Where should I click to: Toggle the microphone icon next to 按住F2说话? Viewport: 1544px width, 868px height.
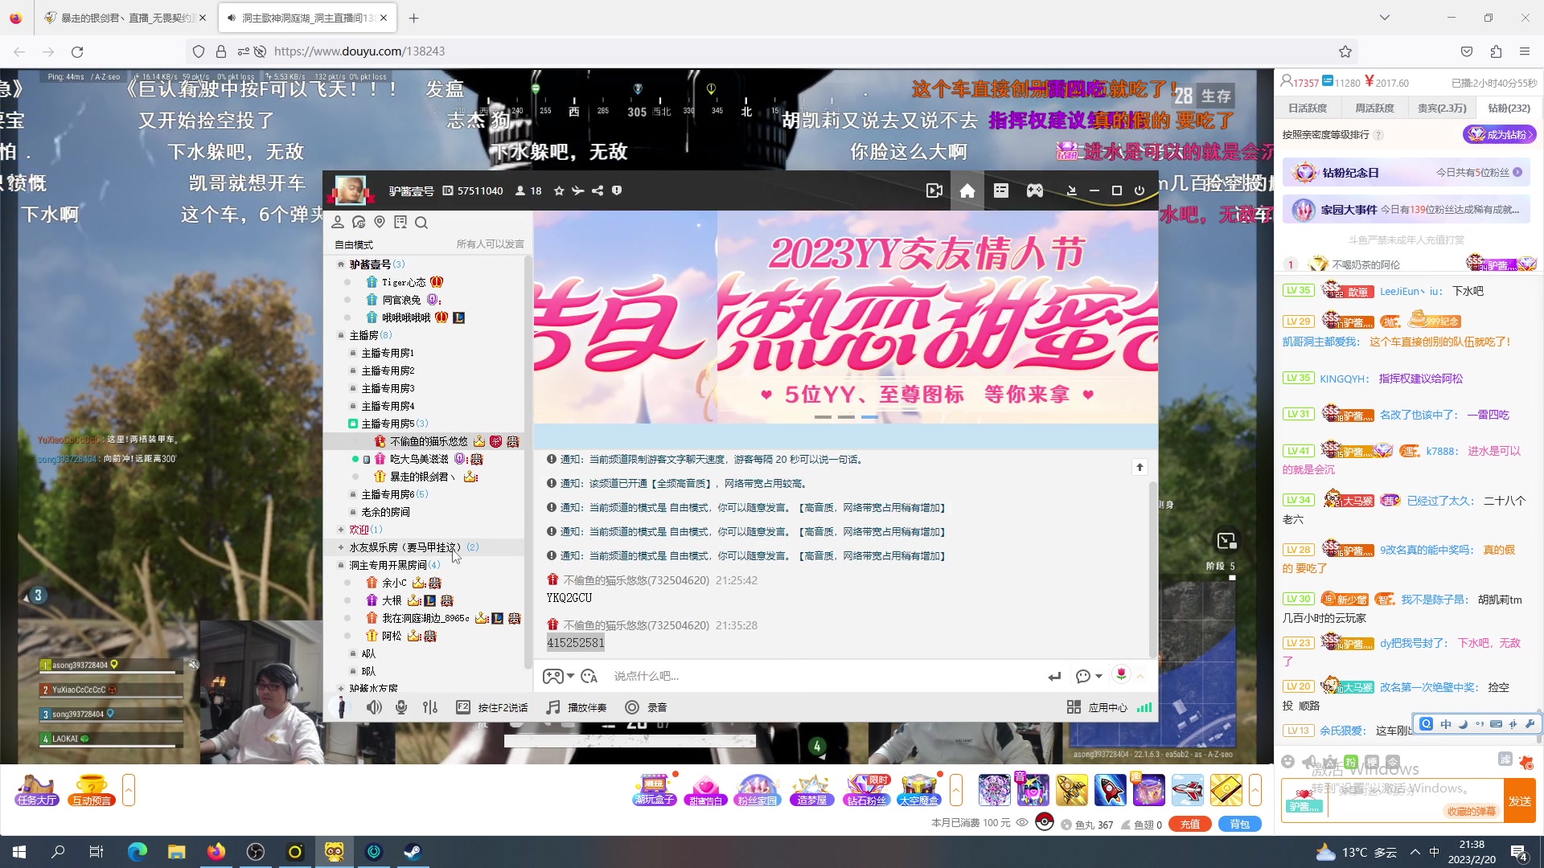click(x=401, y=707)
